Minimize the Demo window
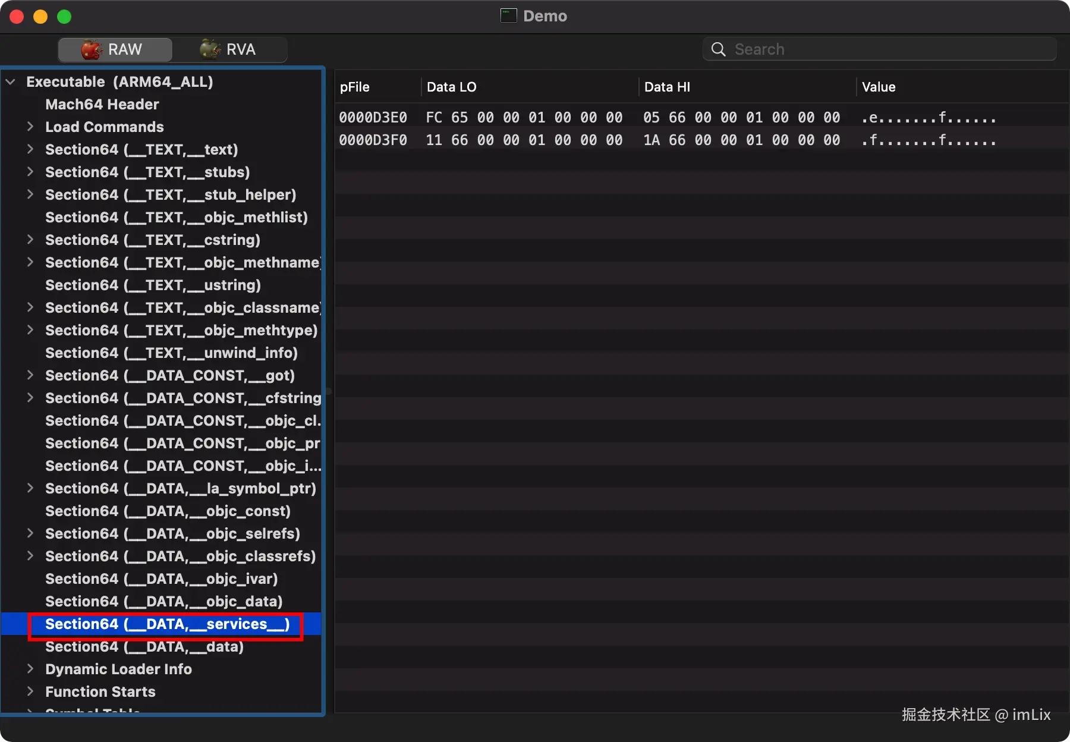The width and height of the screenshot is (1070, 742). [40, 17]
